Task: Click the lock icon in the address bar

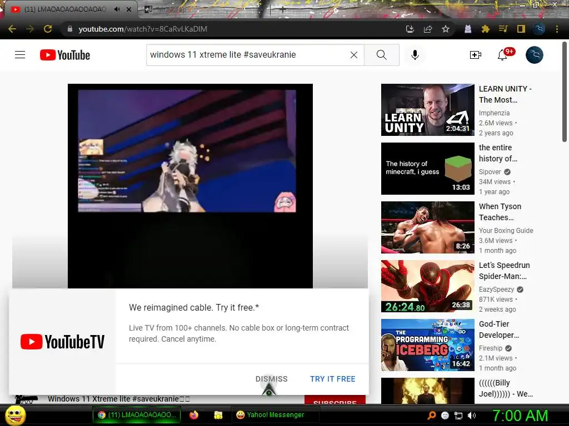Action: [x=70, y=29]
